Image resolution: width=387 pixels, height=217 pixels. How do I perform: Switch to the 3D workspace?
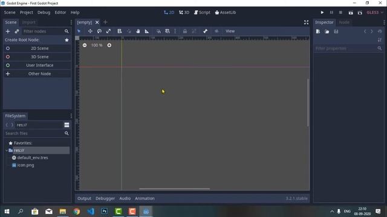coord(184,12)
